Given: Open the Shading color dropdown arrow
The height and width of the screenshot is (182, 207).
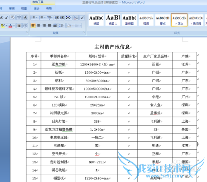Looking at the screenshot, I should pyautogui.click(x=72, y=25).
